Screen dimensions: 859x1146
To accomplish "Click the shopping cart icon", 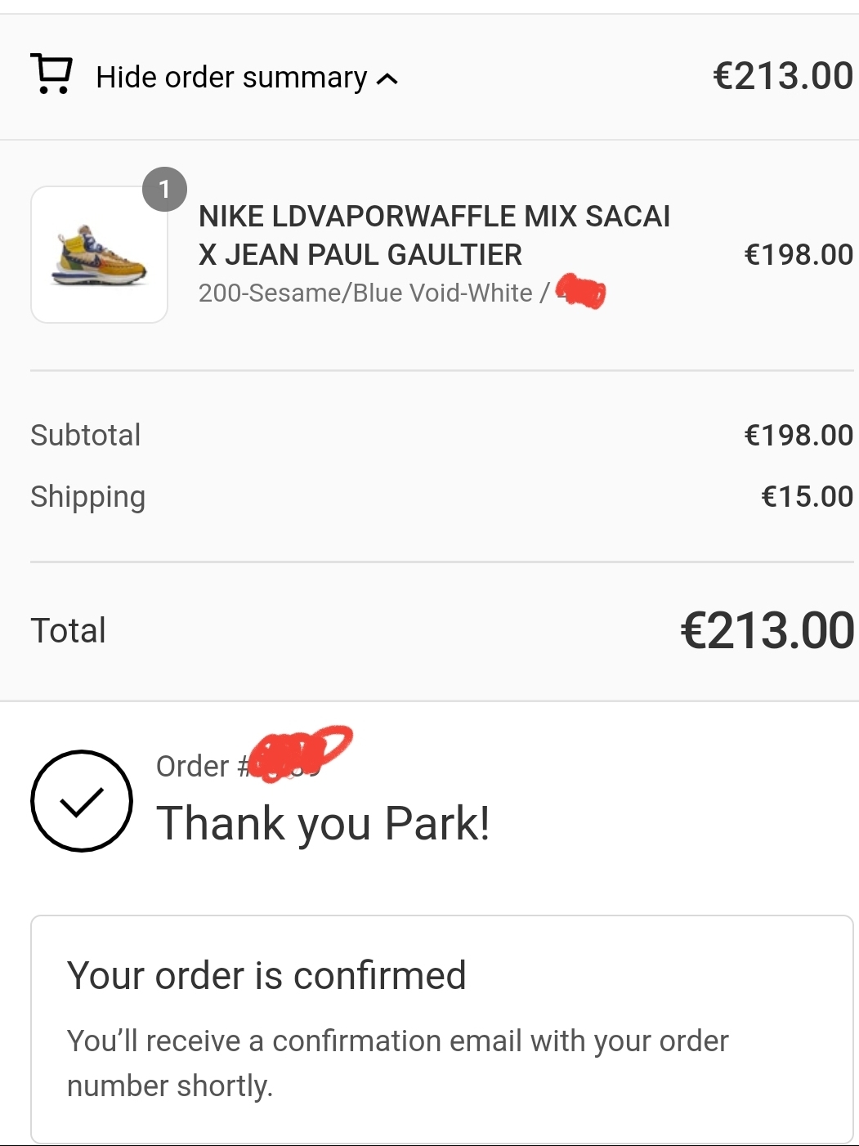I will pos(51,74).
